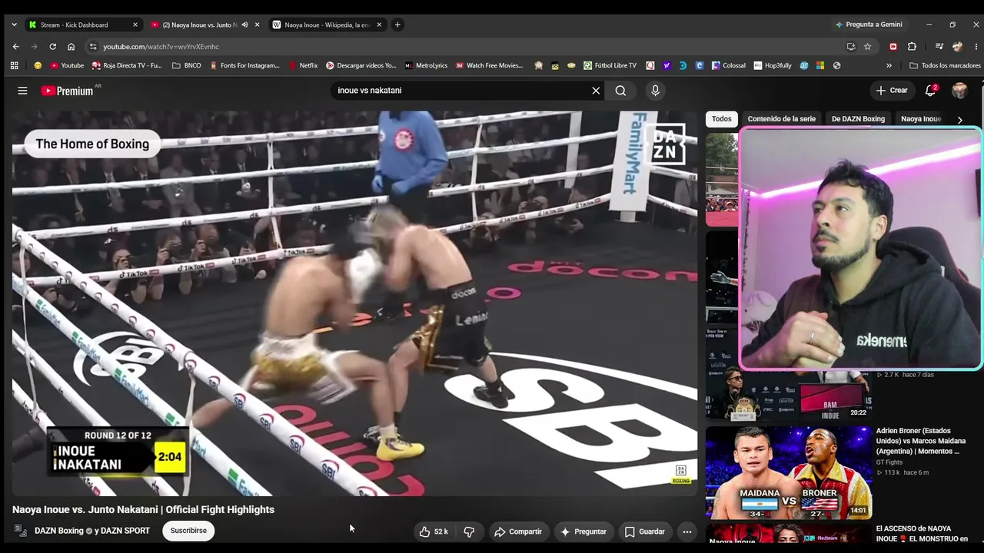The height and width of the screenshot is (553, 984).
Task: Switch to Naoya Inoue Wikipedia tab
Action: [x=327, y=25]
